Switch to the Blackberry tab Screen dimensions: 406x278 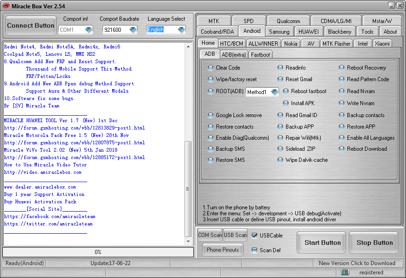coord(340,31)
